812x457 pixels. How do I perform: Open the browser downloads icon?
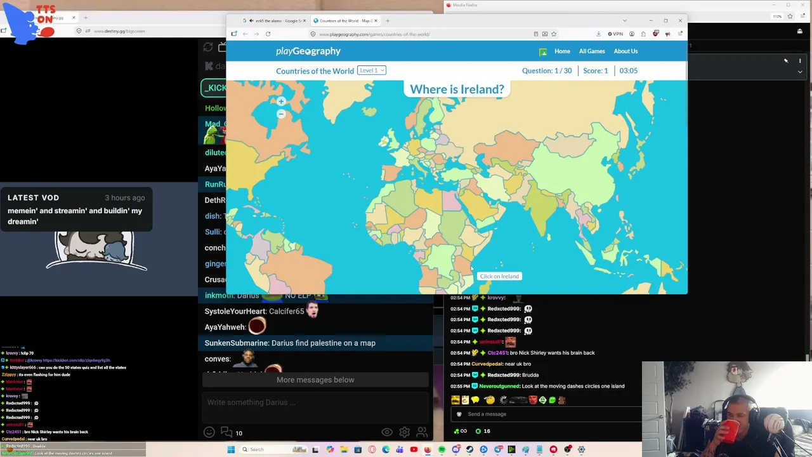(598, 34)
